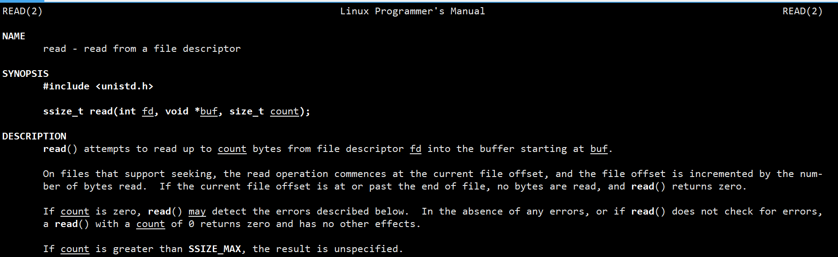Viewport: 838px width, 257px height.
Task: Click the underlined buf ending the first description line
Action: click(x=599, y=149)
